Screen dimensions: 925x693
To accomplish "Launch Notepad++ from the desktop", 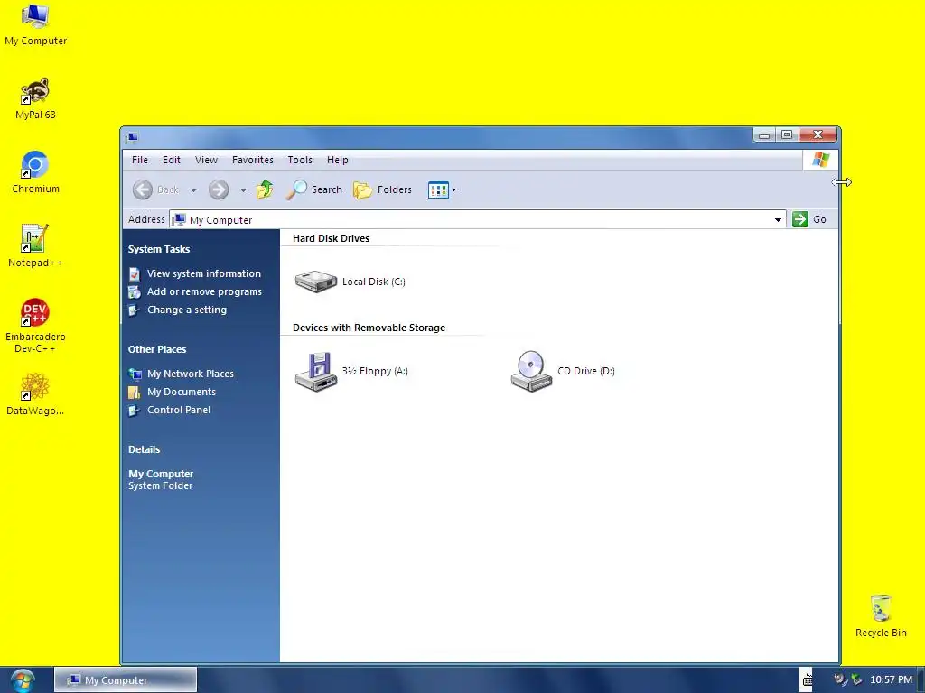I will (35, 246).
